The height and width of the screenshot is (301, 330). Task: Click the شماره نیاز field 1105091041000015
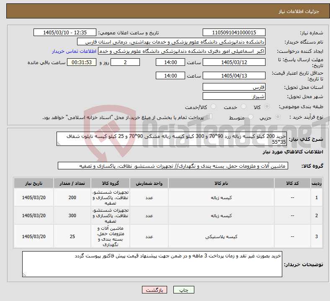coord(234,32)
